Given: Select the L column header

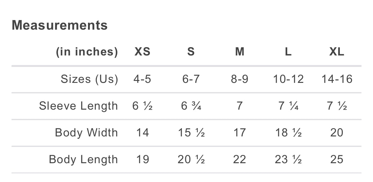Looking at the screenshot, I should coord(288,52).
